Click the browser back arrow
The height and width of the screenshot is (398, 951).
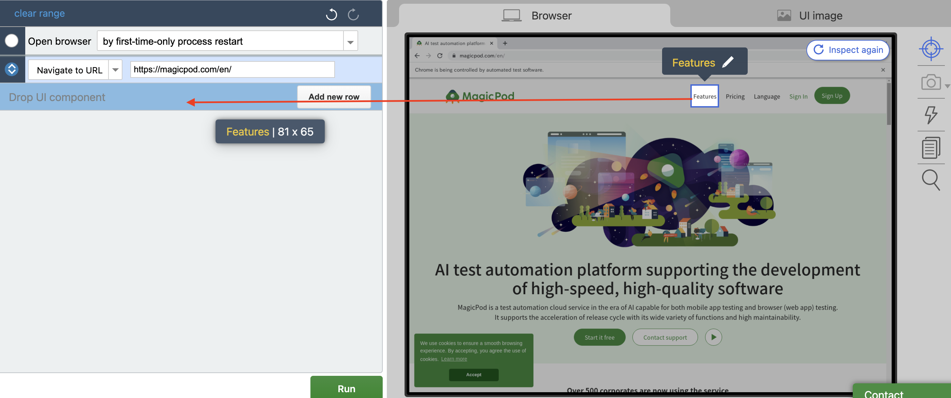click(x=417, y=56)
